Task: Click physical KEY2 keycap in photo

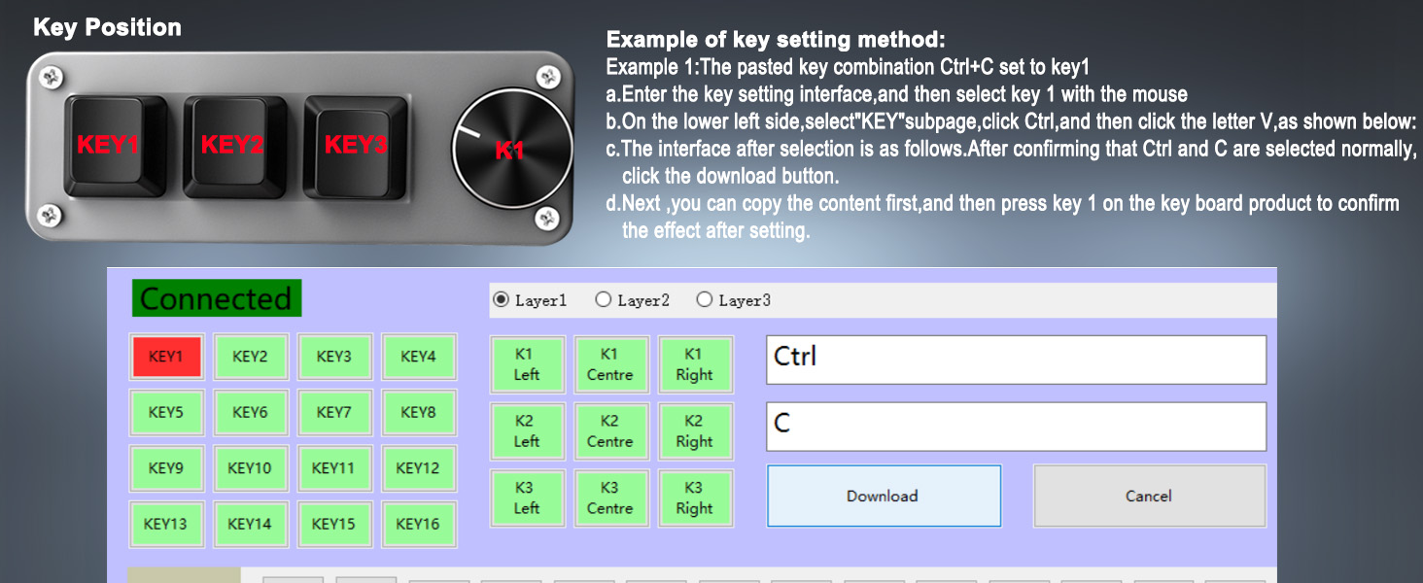Action: (236, 147)
